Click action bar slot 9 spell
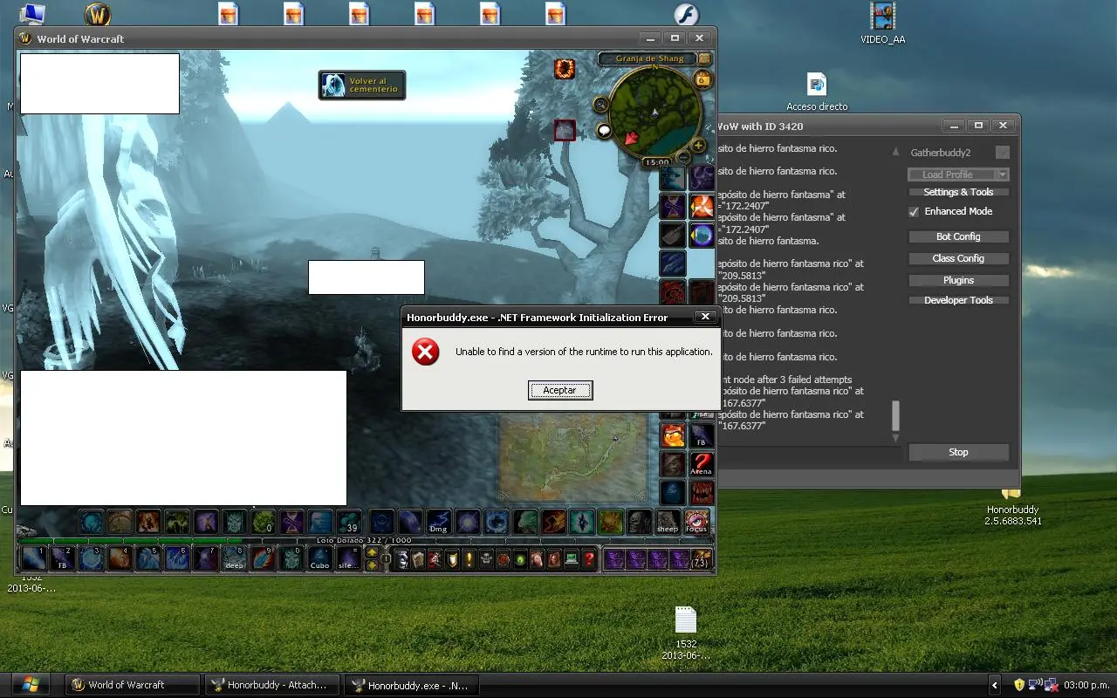Viewport: 1117px width, 698px height. 263,558
